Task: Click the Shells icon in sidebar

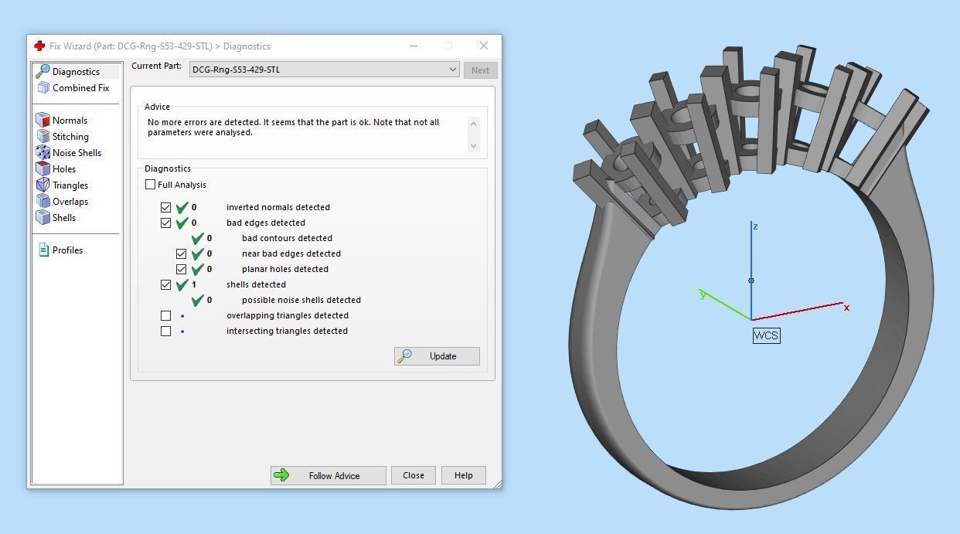Action: 43,217
